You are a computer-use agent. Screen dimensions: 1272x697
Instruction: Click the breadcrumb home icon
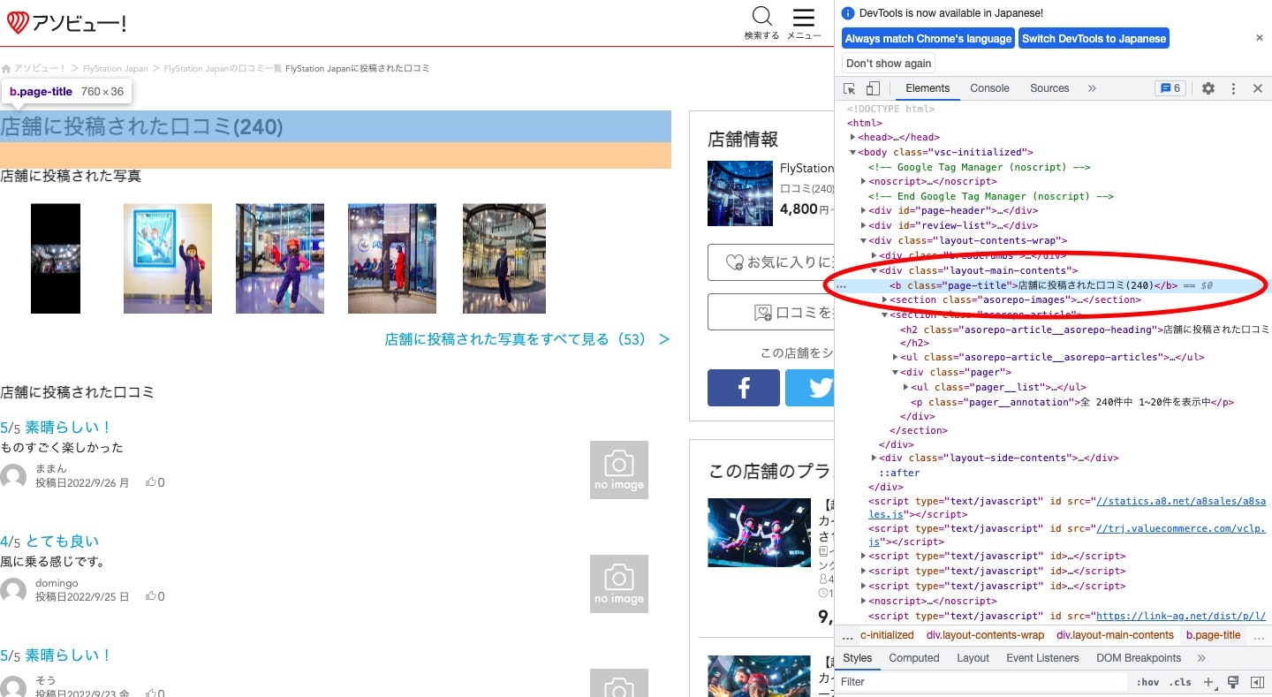(6, 68)
